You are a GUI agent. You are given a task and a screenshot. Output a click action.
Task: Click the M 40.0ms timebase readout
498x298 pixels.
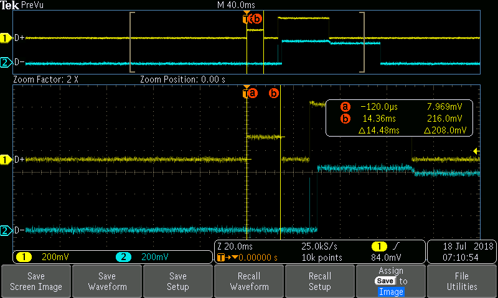(x=236, y=5)
